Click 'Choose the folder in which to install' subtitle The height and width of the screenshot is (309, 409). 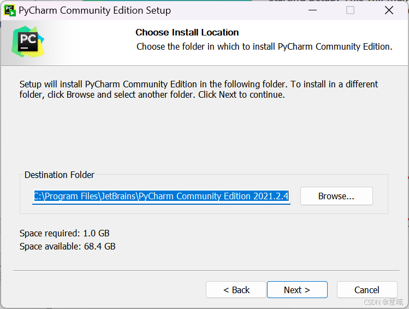click(264, 46)
